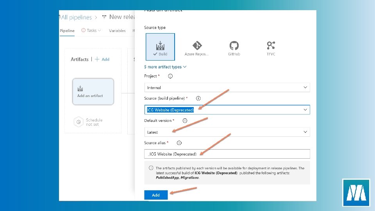Open info tooltip for Source build pipeline
Viewport: 375px width, 211px height.
click(198, 98)
